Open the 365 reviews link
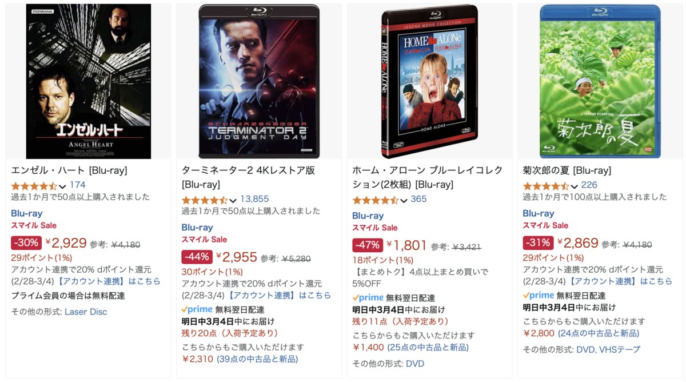The height and width of the screenshot is (382, 686). click(x=418, y=199)
